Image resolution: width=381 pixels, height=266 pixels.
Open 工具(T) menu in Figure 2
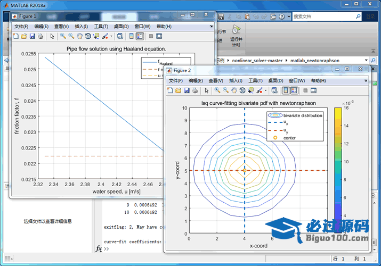coord(255,81)
